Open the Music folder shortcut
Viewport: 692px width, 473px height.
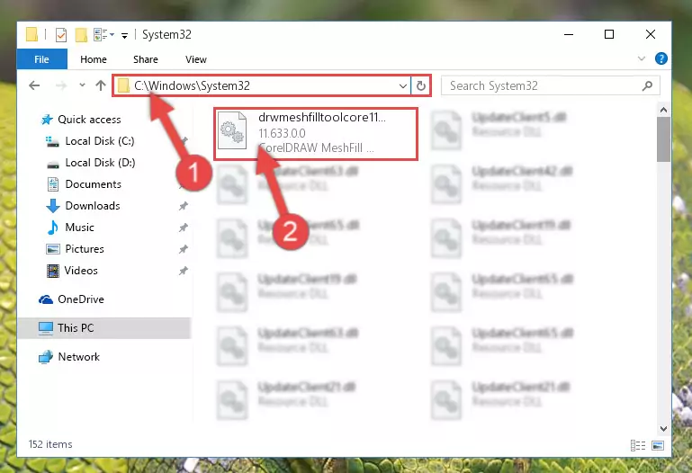(79, 228)
